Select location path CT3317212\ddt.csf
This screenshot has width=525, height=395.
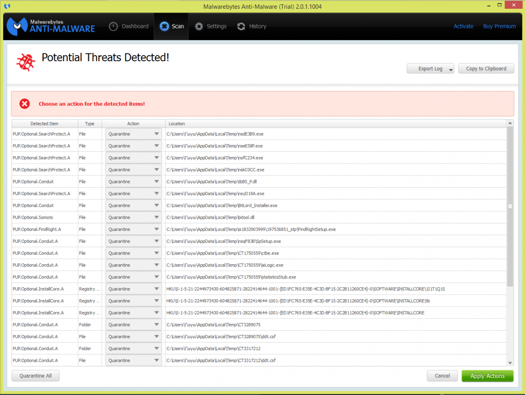221,360
